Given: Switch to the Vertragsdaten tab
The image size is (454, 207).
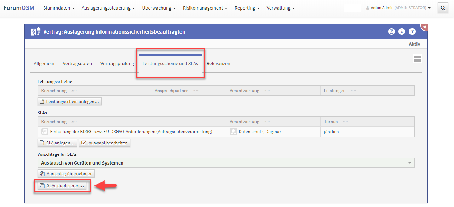Looking at the screenshot, I should [77, 64].
